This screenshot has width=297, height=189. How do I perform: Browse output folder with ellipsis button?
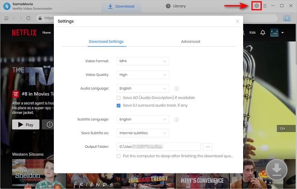point(208,147)
